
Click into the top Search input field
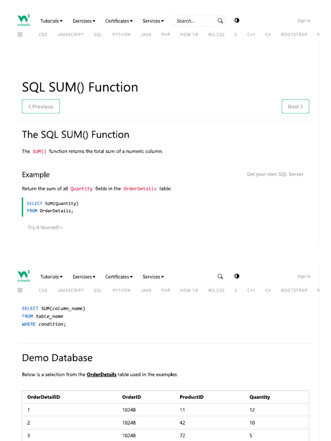(x=194, y=21)
